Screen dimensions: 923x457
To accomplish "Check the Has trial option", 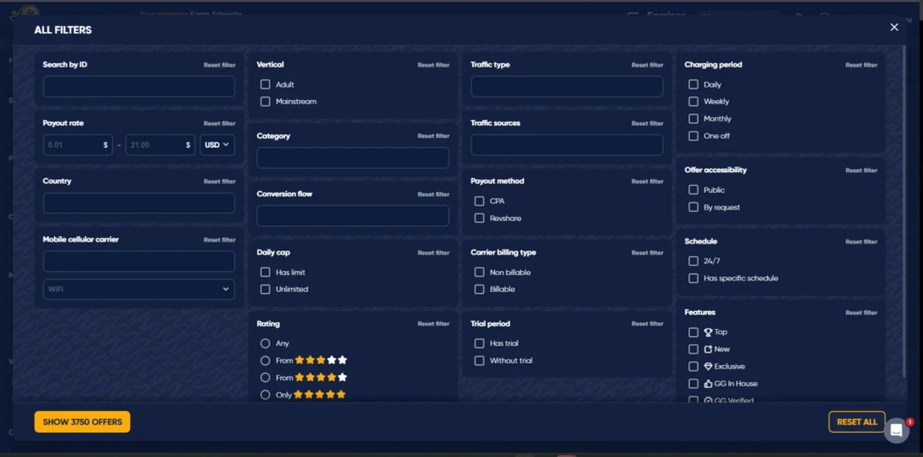I will (x=480, y=343).
